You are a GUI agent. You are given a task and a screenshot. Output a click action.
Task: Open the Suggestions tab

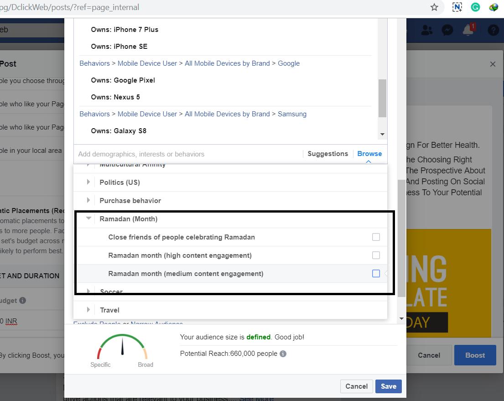[x=327, y=154]
